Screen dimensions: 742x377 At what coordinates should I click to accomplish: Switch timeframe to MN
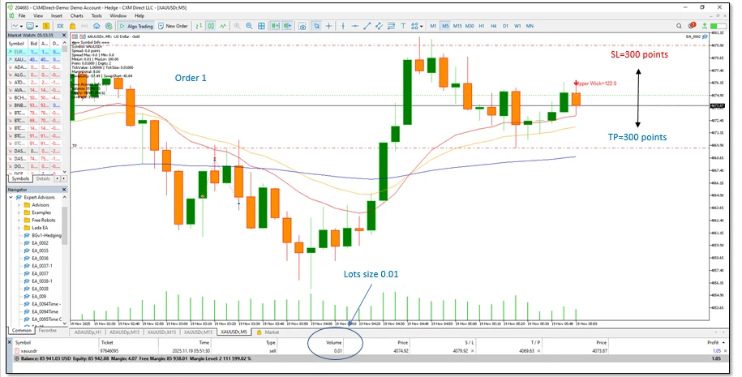(530, 26)
